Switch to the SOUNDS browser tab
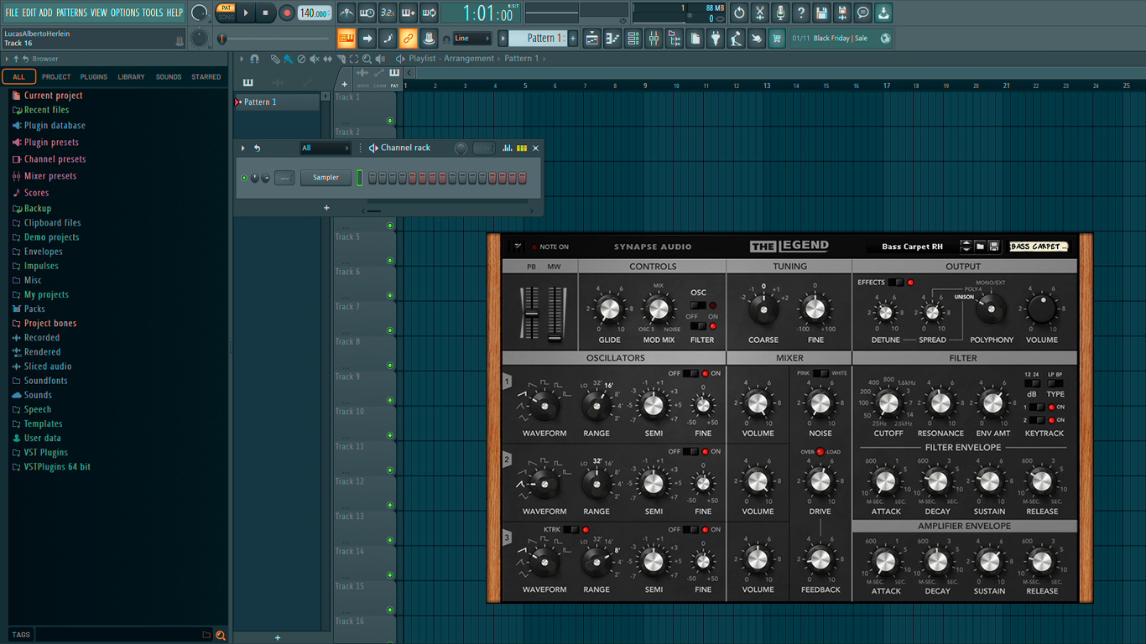 [x=169, y=77]
